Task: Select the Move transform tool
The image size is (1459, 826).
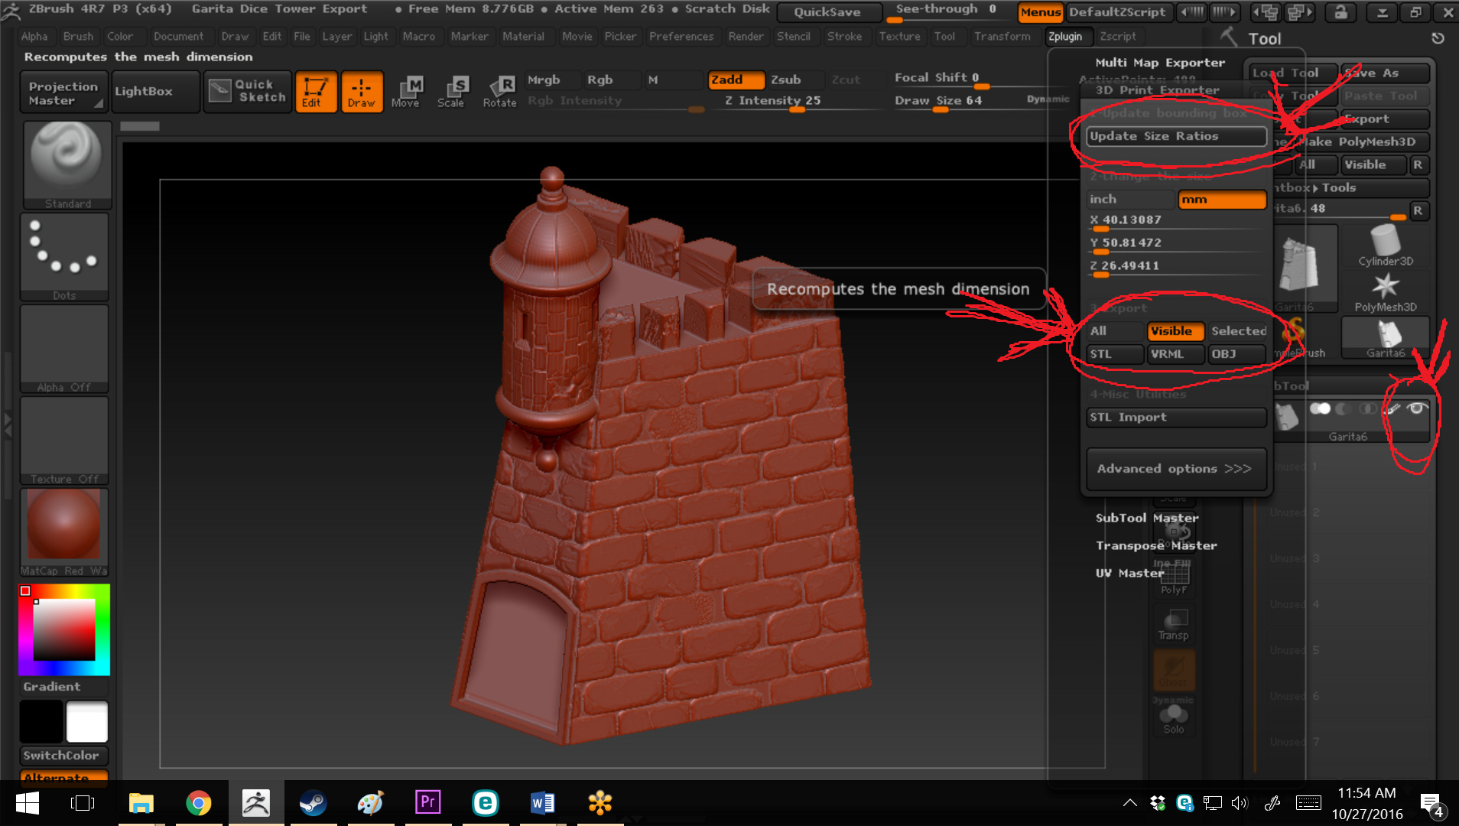Action: click(405, 92)
